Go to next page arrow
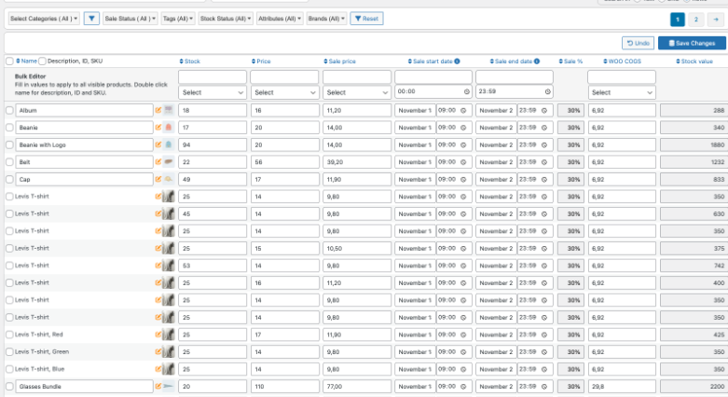This screenshot has height=397, width=728. tap(716, 20)
